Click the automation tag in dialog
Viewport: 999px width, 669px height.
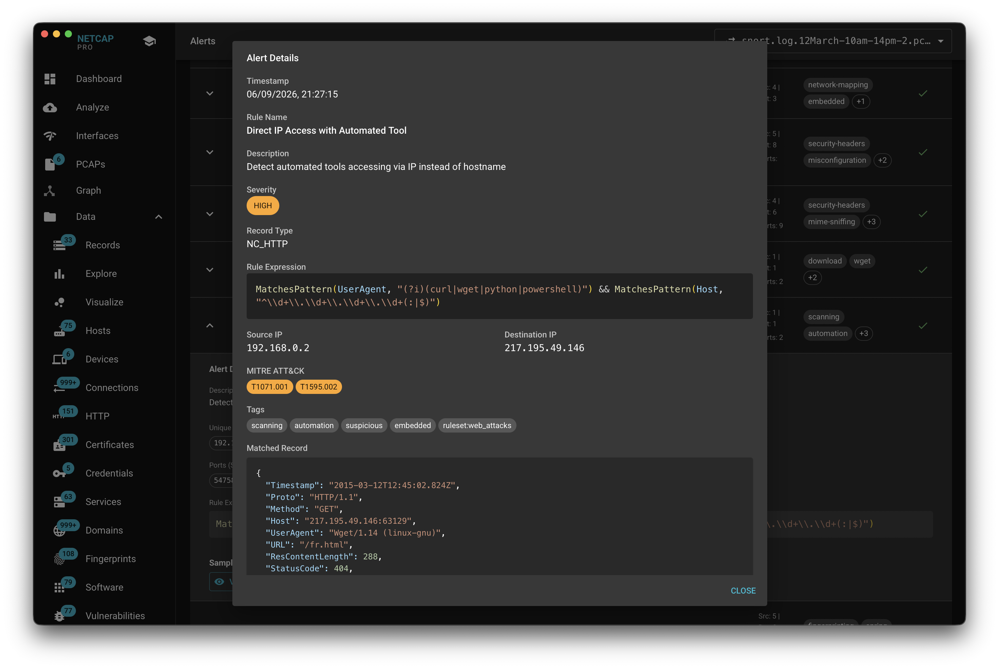[x=314, y=426]
